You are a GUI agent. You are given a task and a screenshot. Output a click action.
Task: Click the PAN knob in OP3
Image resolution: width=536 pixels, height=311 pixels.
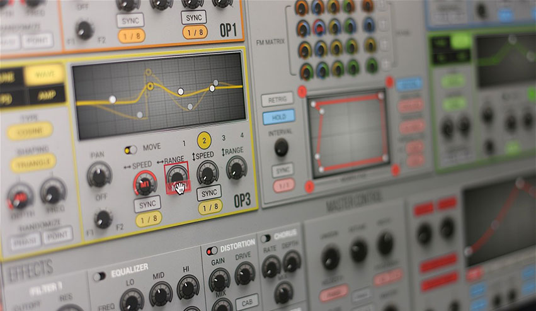click(100, 175)
